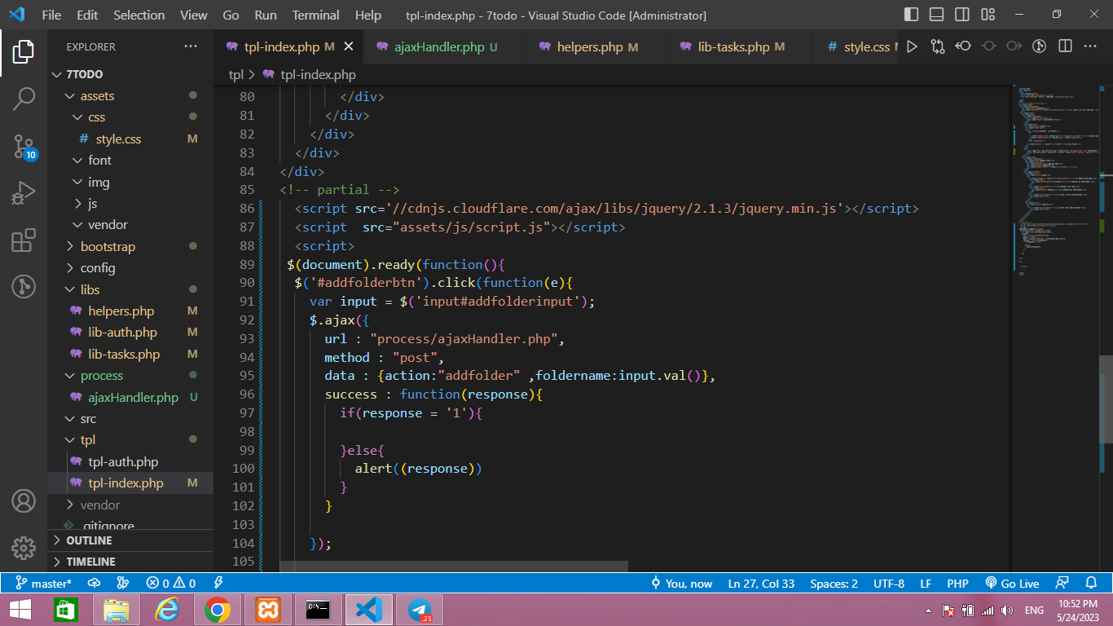Click UTF-8 encoding in status bar
This screenshot has width=1113, height=626.
[889, 584]
